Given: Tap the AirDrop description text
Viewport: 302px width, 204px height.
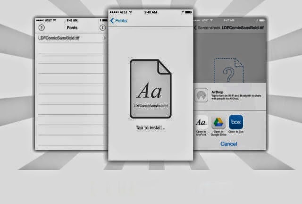Looking at the screenshot, I should click(236, 97).
